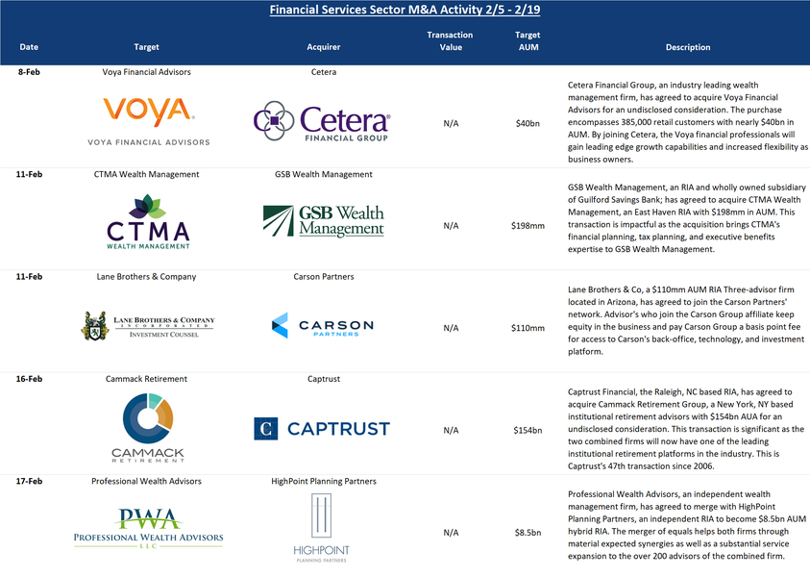Viewport: 810px width, 577px height.
Task: Click the $154bn AUM value
Action: coord(528,431)
